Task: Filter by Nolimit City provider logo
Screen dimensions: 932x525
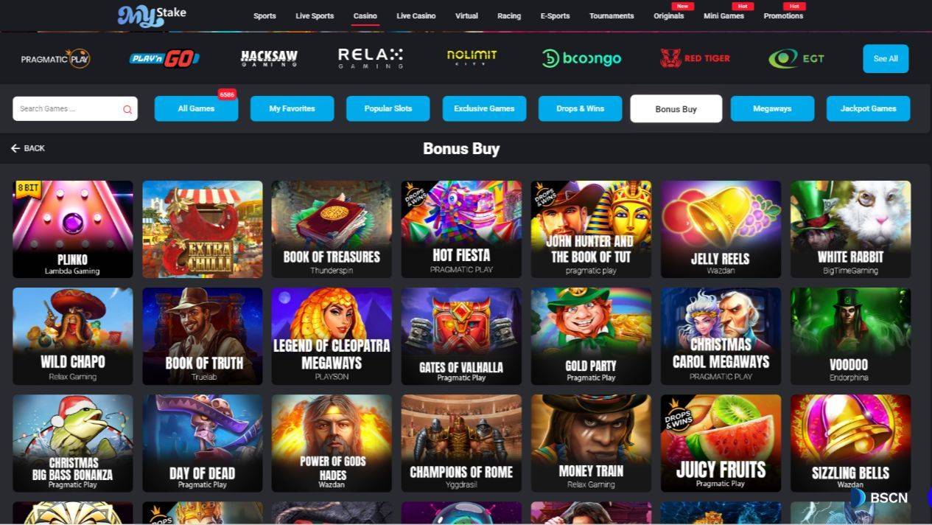Action: [x=472, y=58]
